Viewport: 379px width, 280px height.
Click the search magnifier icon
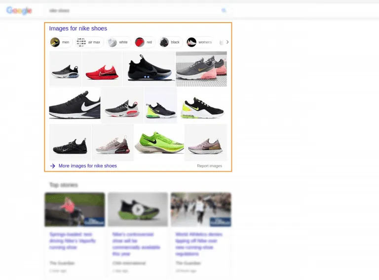click(x=224, y=10)
